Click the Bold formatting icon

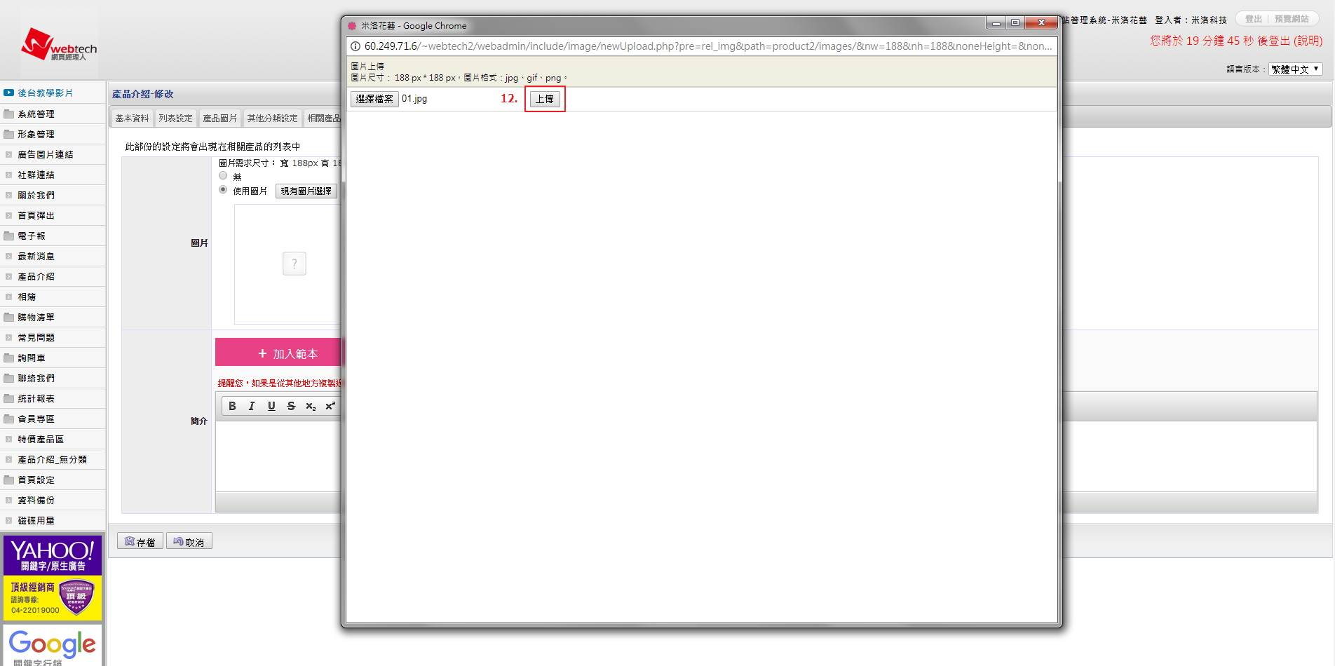click(x=232, y=406)
